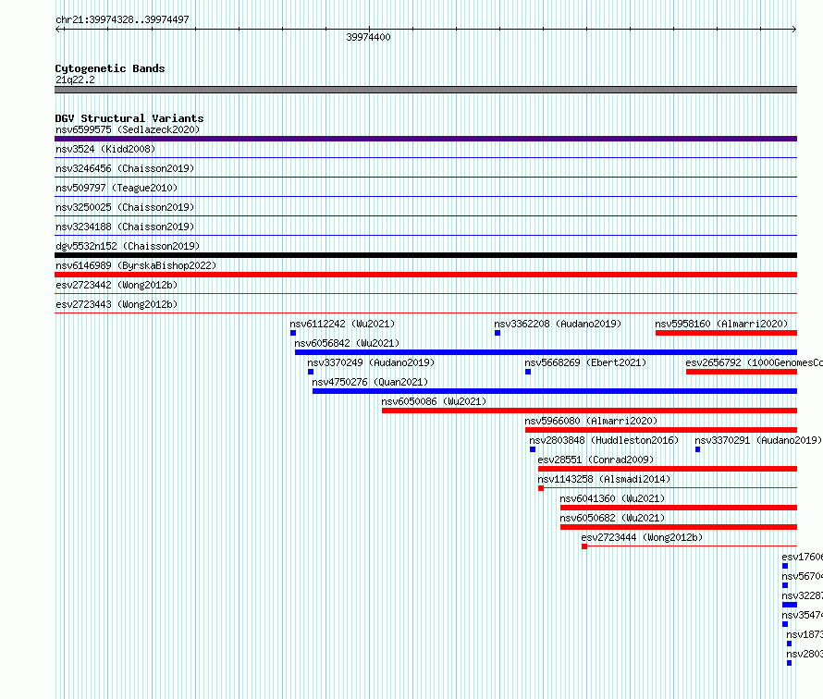This screenshot has width=823, height=699.
Task: Click red bar below nsv5966080
Action: pyautogui.click(x=661, y=430)
